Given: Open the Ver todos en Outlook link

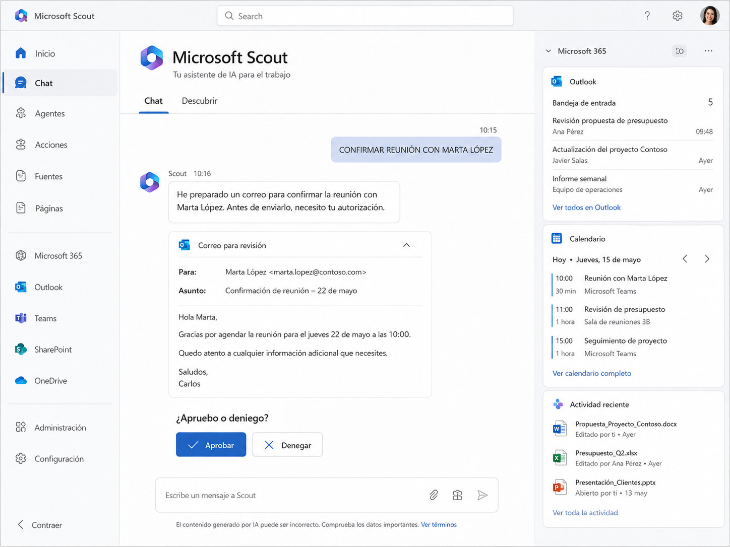Looking at the screenshot, I should tap(586, 208).
